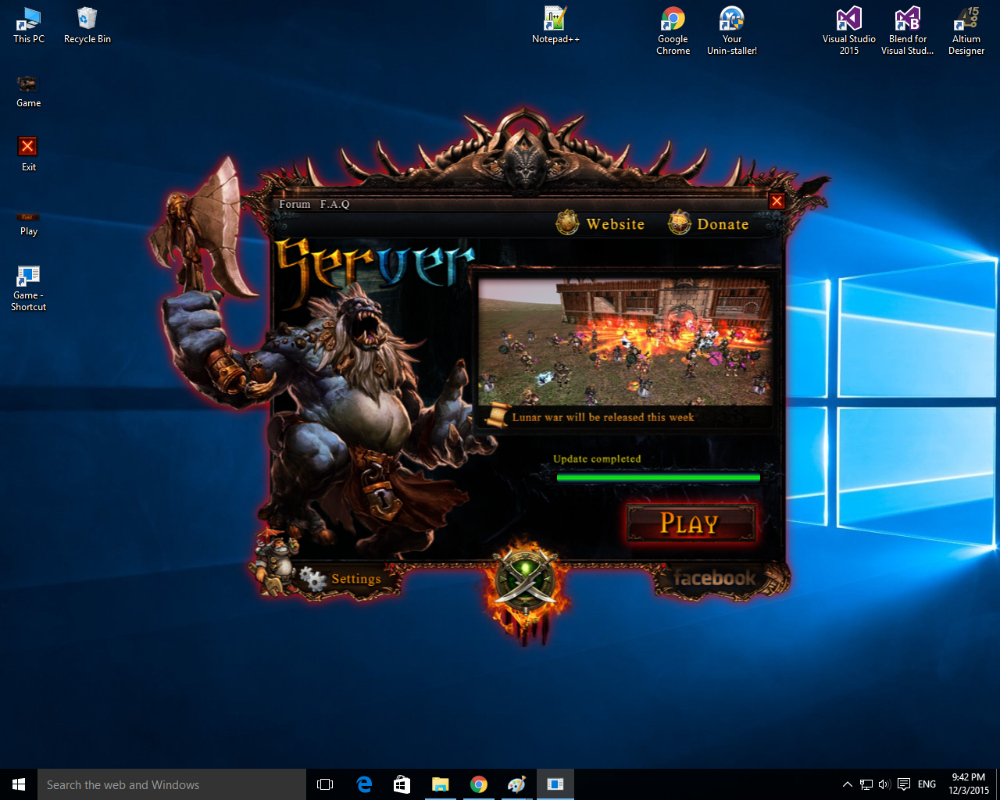Open the Donate link in launcher
The height and width of the screenshot is (800, 1000).
pyautogui.click(x=723, y=224)
